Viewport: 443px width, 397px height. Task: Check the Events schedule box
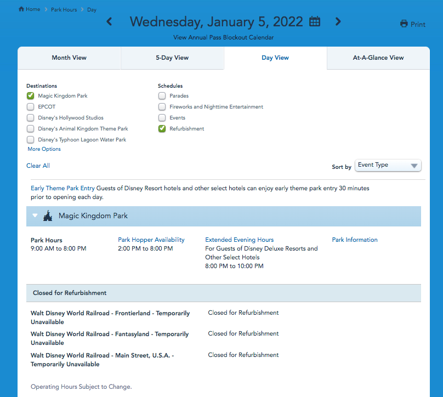[x=162, y=117]
